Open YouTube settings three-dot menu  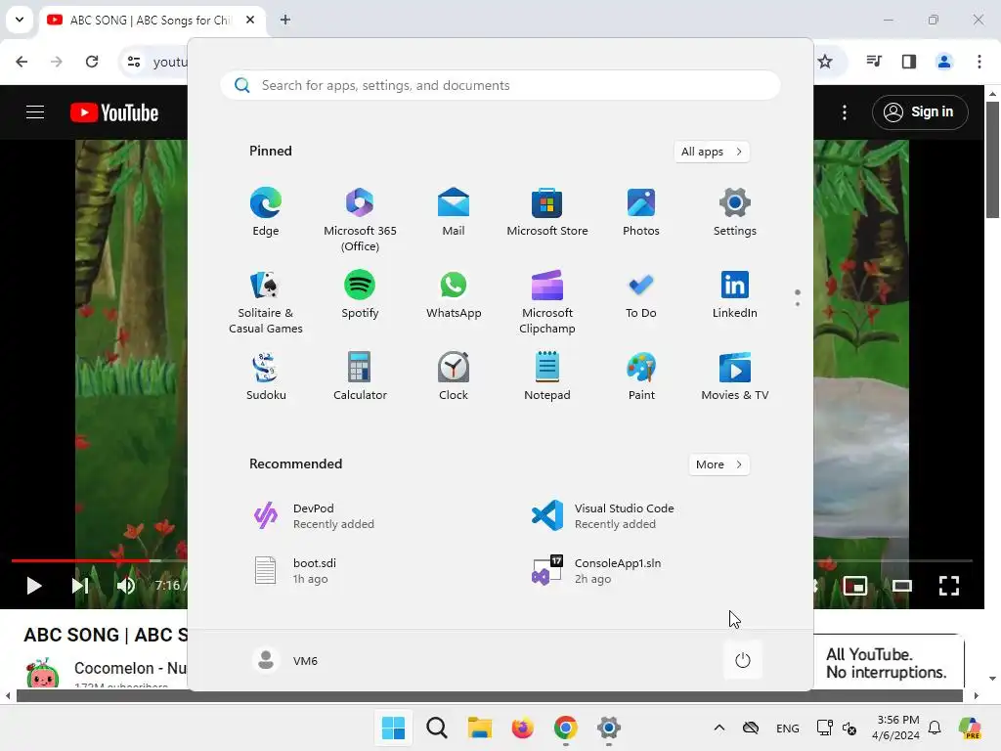pyautogui.click(x=845, y=112)
